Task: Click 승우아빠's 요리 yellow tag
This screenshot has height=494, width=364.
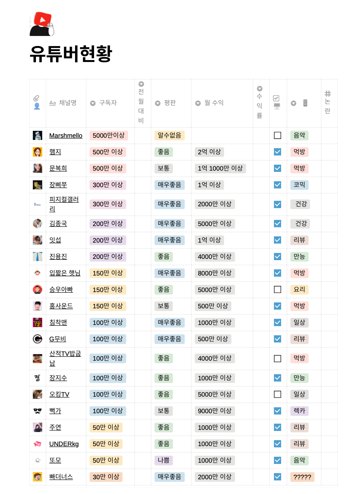Action: coord(299,290)
